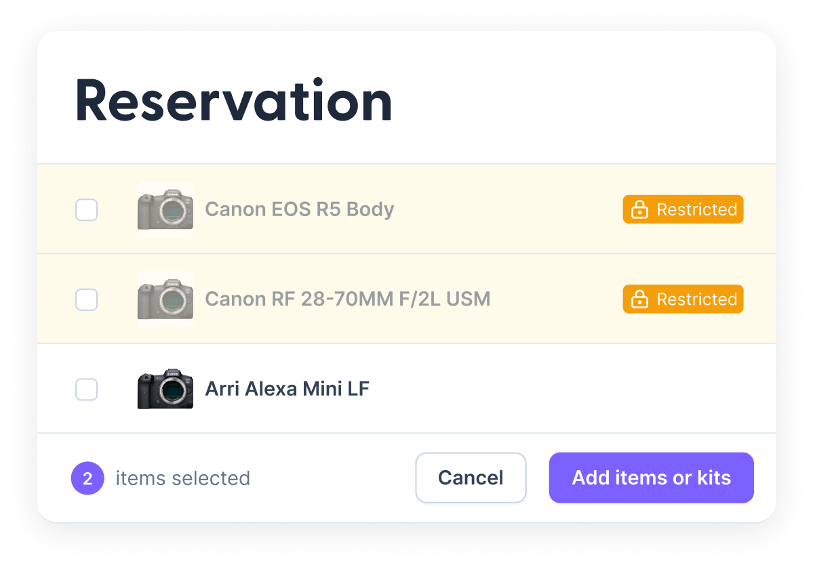The height and width of the screenshot is (567, 813).
Task: Click the Reservation heading
Action: click(234, 101)
